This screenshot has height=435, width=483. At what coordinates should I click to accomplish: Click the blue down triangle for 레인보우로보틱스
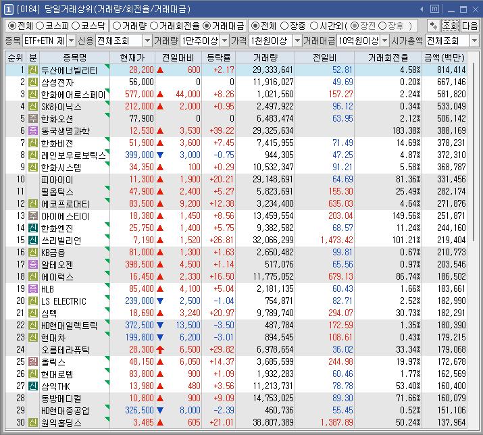point(160,155)
